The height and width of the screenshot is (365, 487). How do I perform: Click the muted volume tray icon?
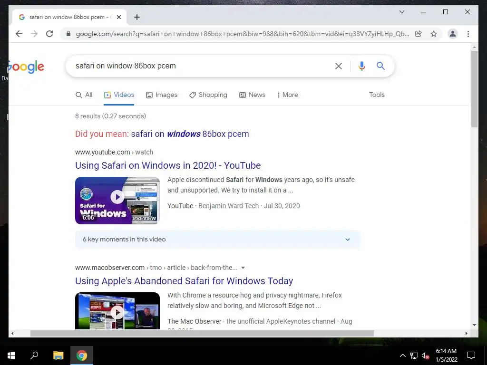coord(426,355)
